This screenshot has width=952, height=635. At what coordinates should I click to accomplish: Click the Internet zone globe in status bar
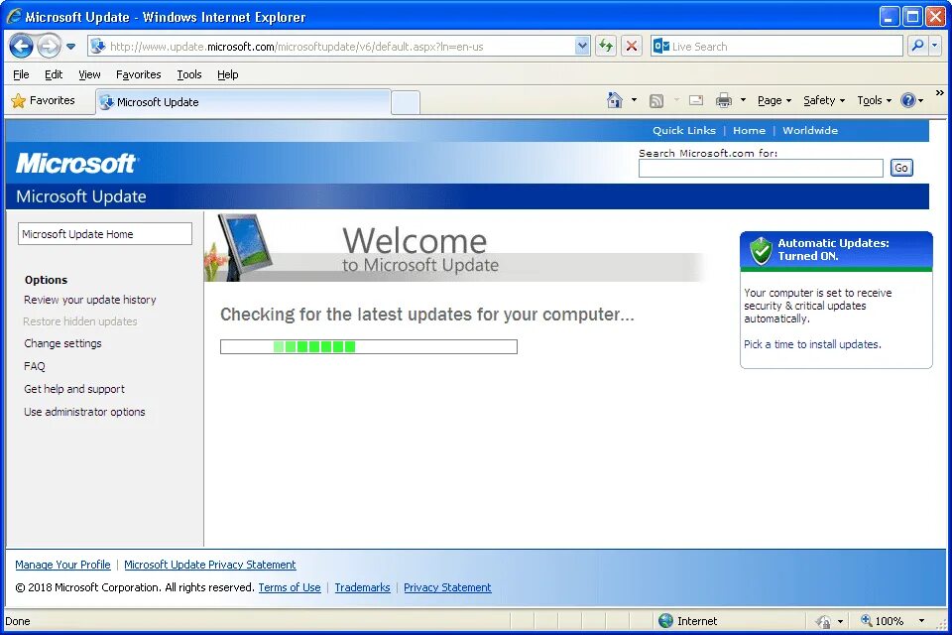coord(666,620)
